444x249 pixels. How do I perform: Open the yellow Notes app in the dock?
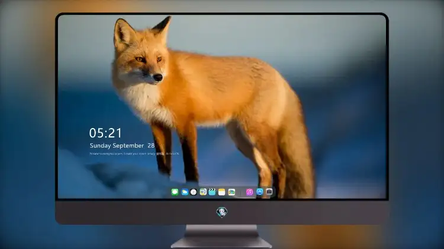222,192
